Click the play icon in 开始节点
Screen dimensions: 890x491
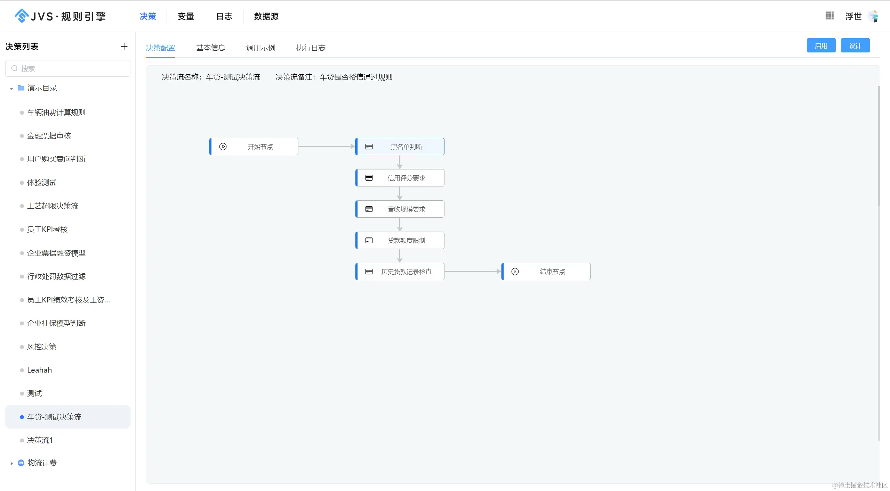coord(223,147)
